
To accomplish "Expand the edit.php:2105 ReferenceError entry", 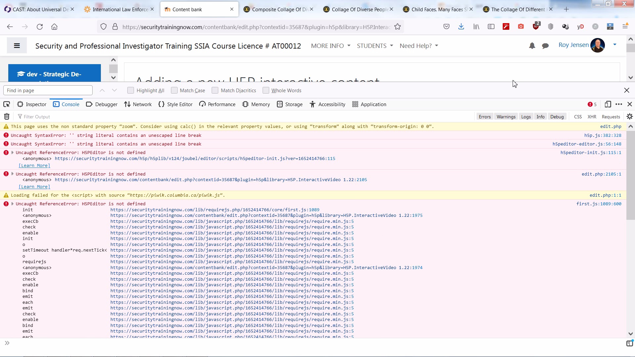I will click(x=13, y=174).
